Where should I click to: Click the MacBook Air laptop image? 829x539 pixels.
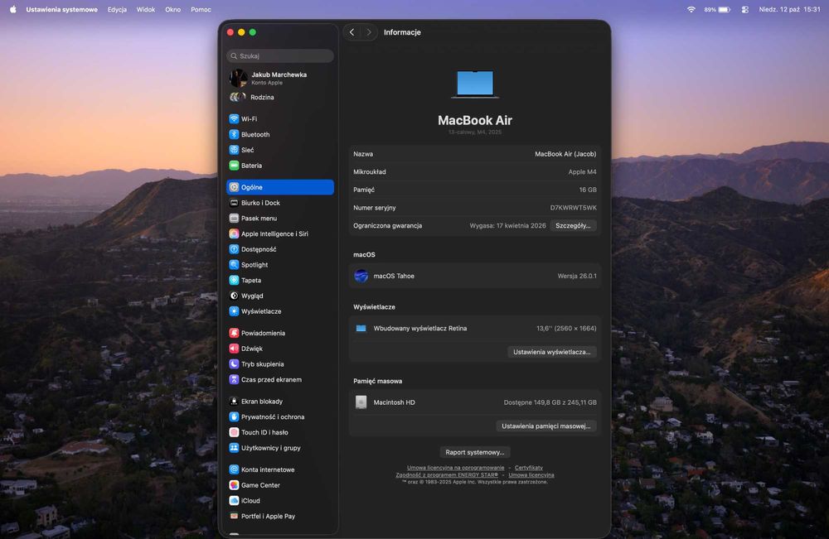(475, 84)
